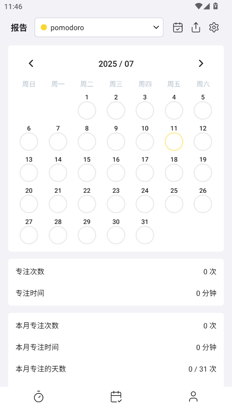Tap the 本月专注的天数 row
232x412 pixels.
click(116, 369)
